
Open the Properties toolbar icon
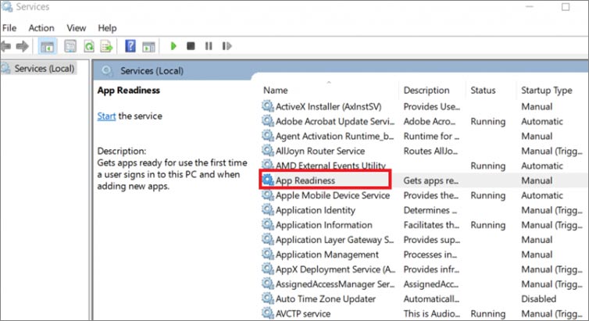[70, 46]
